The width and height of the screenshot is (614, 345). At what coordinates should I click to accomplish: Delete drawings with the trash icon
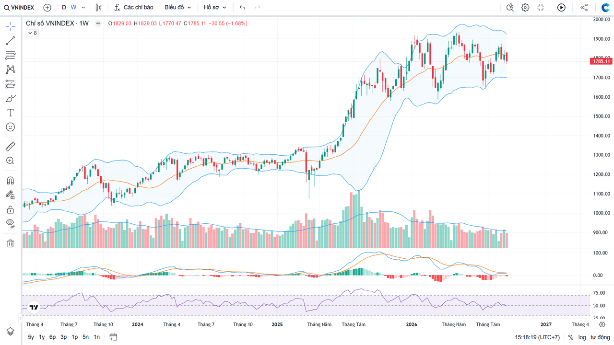coord(10,243)
